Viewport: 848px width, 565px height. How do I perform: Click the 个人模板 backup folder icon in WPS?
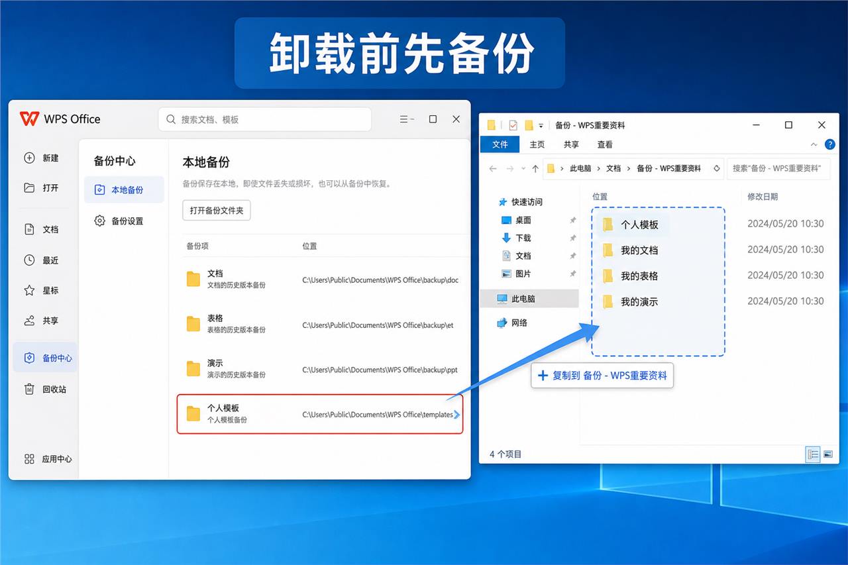pyautogui.click(x=193, y=414)
